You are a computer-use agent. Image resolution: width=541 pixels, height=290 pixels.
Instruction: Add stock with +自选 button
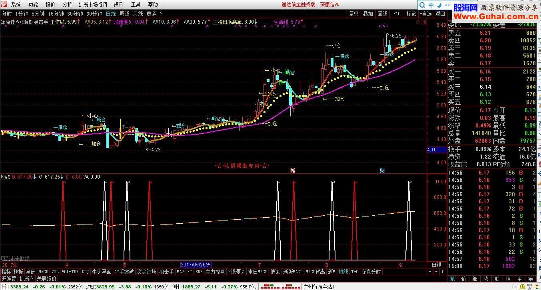point(425,14)
